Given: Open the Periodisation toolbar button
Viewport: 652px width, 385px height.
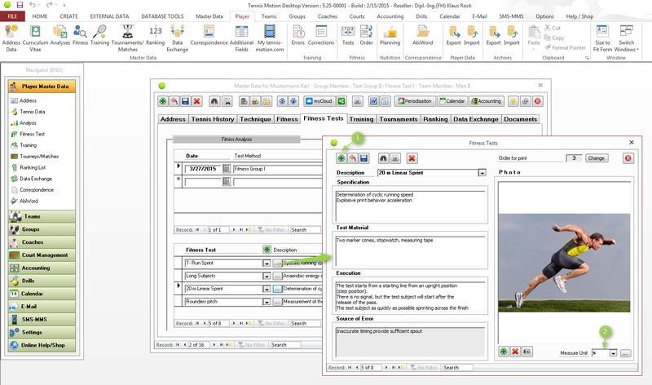Looking at the screenshot, I should tap(415, 101).
